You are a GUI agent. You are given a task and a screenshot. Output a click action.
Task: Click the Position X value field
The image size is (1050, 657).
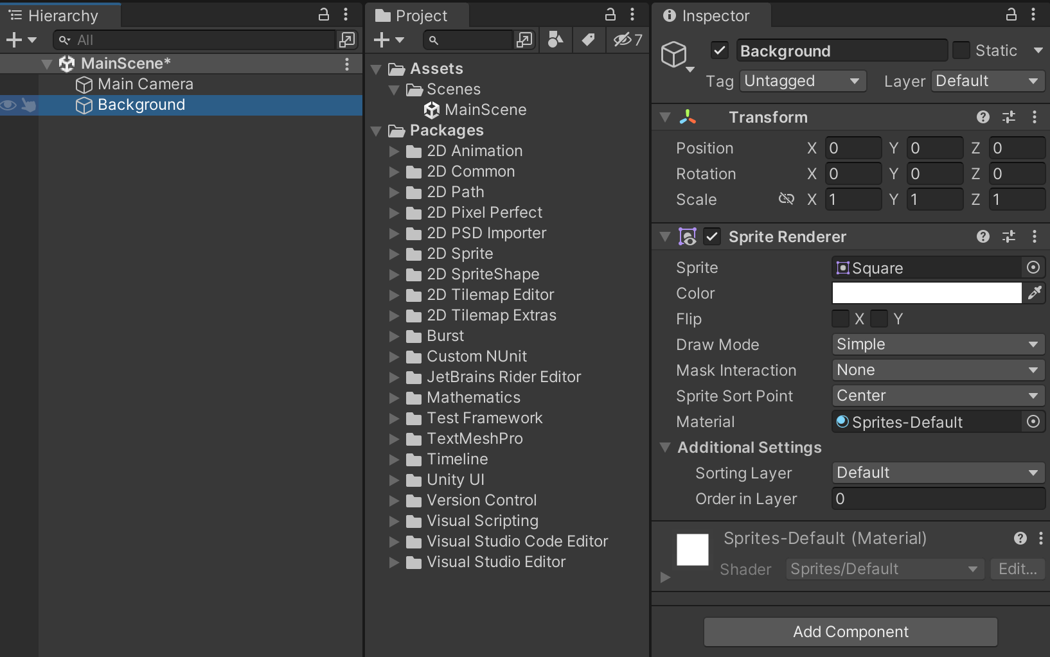[853, 148]
